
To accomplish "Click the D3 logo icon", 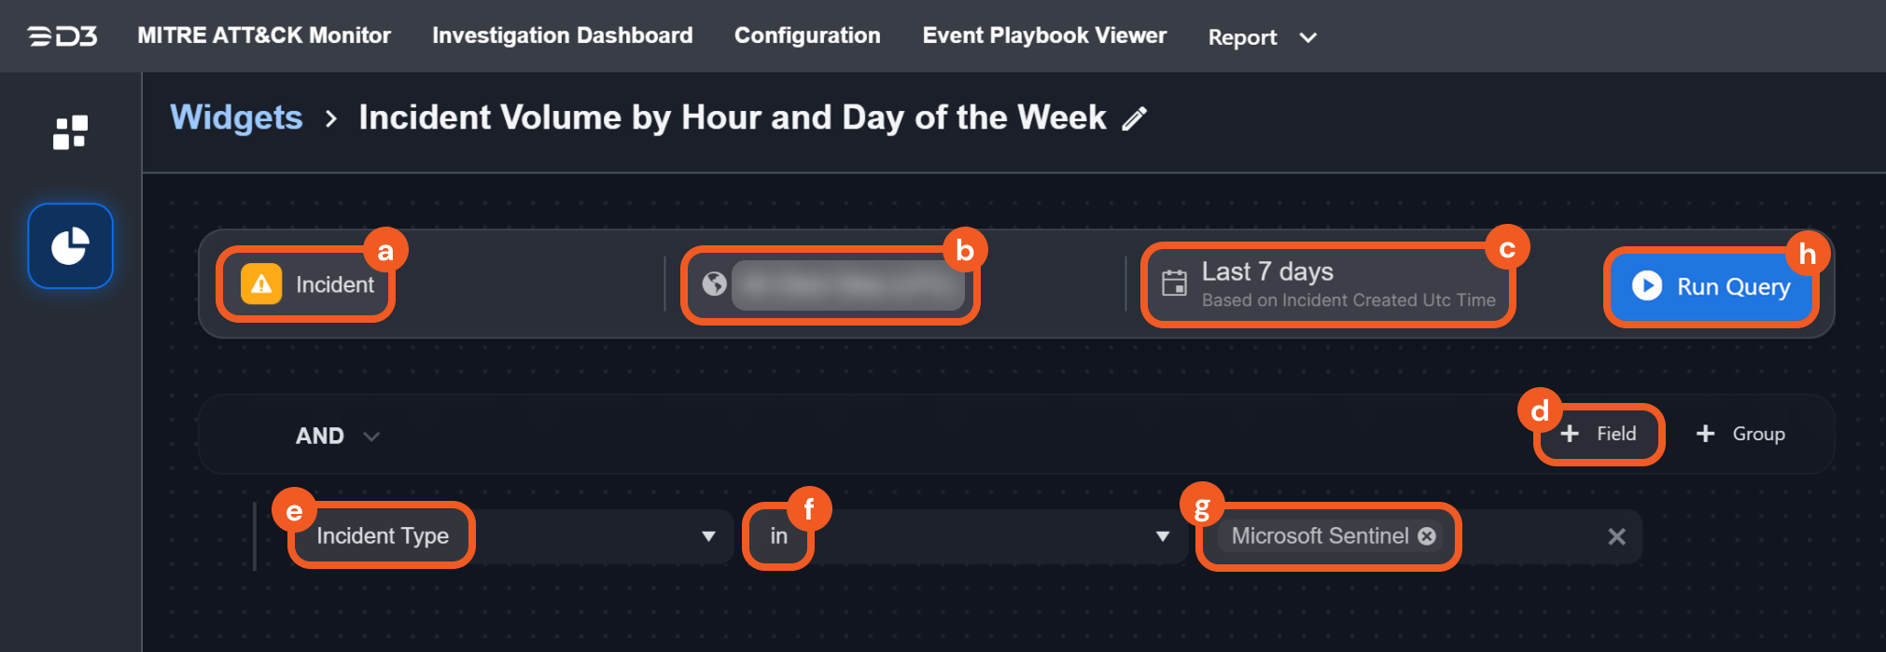I will point(63,36).
